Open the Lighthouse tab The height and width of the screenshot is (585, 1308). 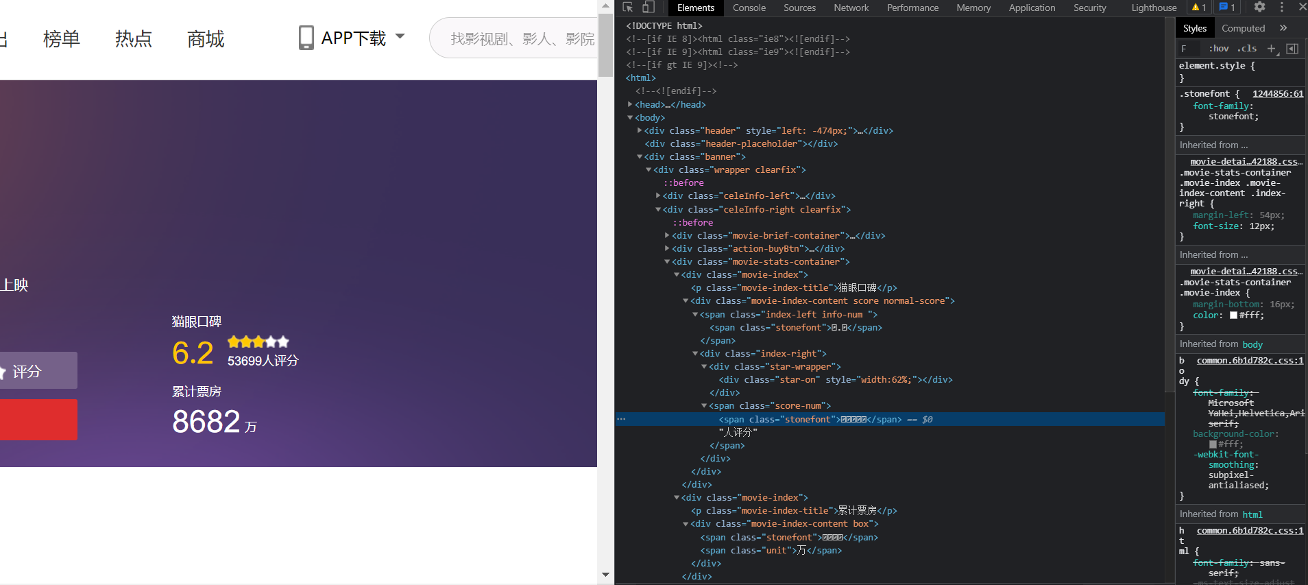point(1154,8)
